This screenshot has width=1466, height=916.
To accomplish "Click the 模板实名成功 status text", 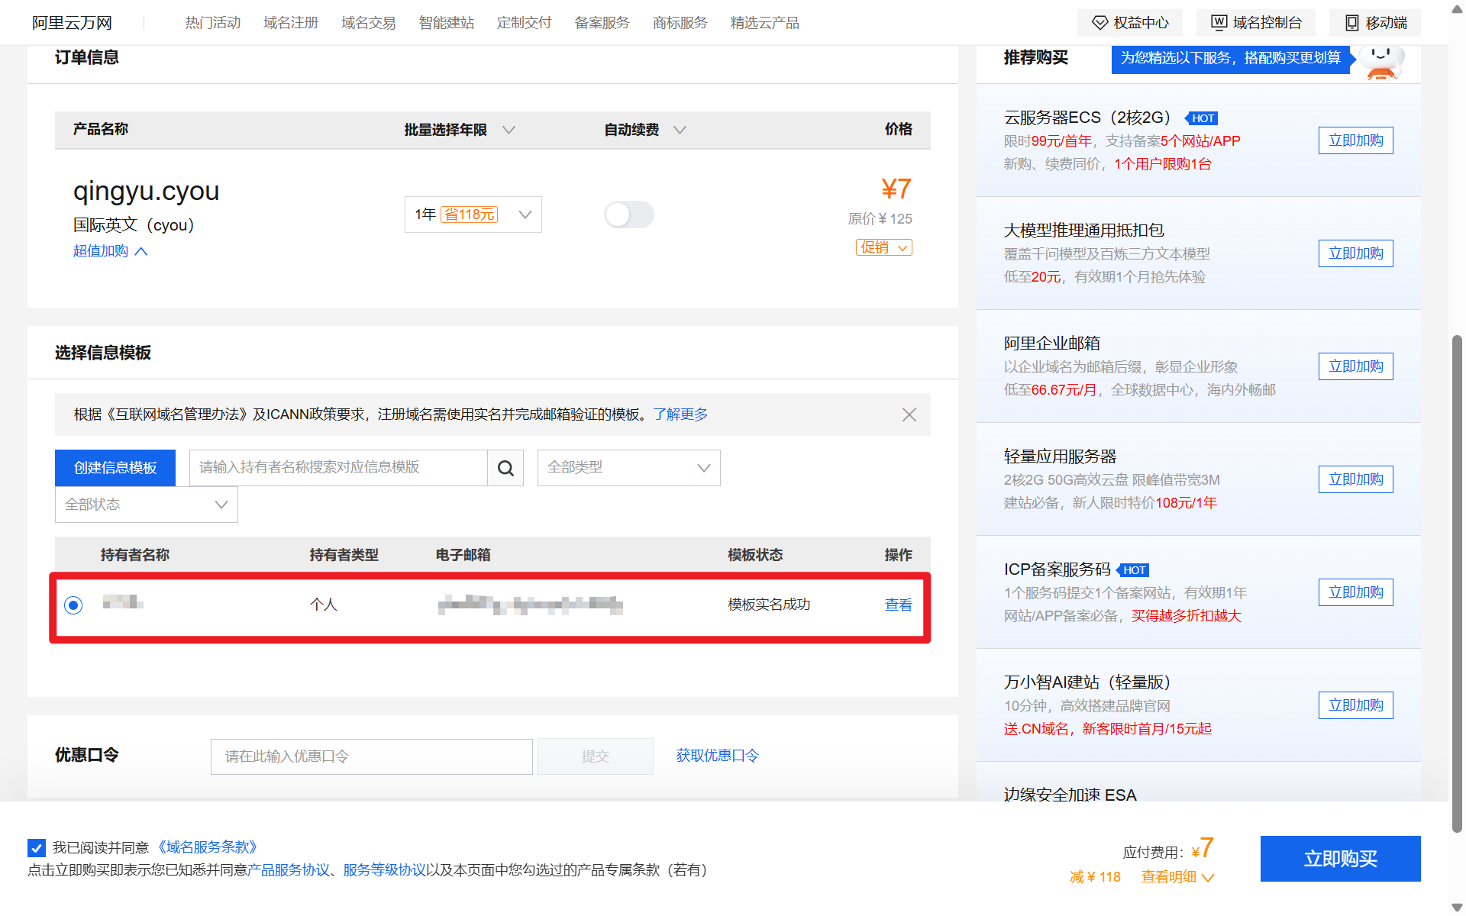I will click(769, 605).
